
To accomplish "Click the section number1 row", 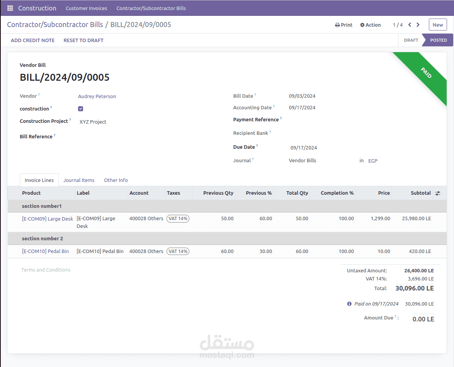I will coord(227,206).
